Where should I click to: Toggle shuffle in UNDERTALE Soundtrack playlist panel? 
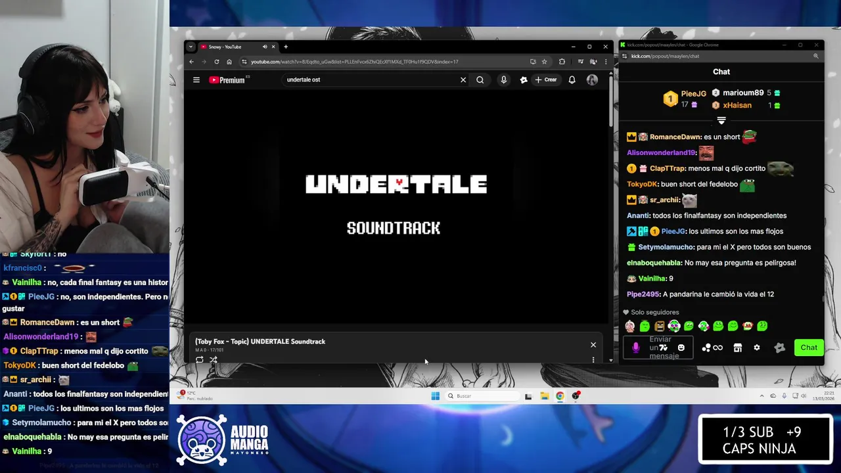(x=214, y=360)
